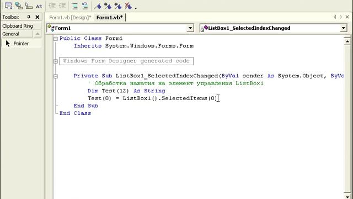Jump to previous bookmark
Viewport: 353px width, 199px height.
coord(118,6)
